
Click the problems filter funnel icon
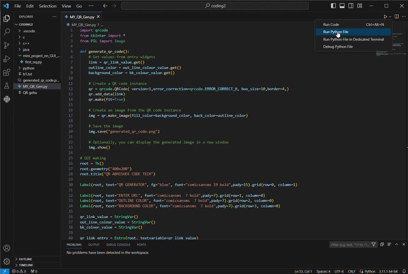point(374,244)
